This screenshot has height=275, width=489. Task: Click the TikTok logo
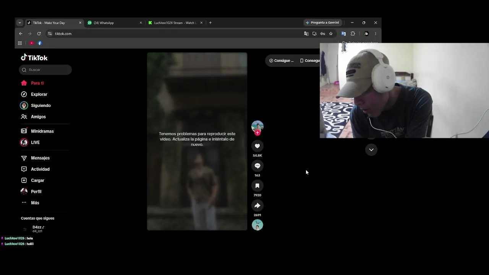coord(34,58)
